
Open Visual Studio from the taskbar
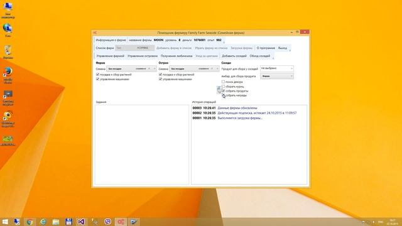click(81, 222)
